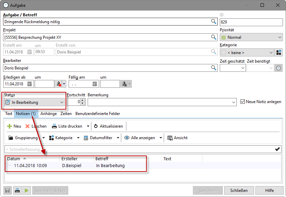This screenshot has width=286, height=197.
Task: Click the search icon in Projekt field
Action: click(x=214, y=37)
